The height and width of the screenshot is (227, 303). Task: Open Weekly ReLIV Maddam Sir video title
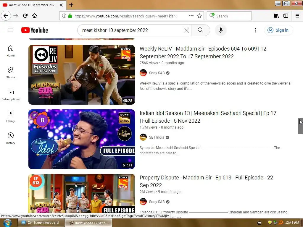pos(203,53)
